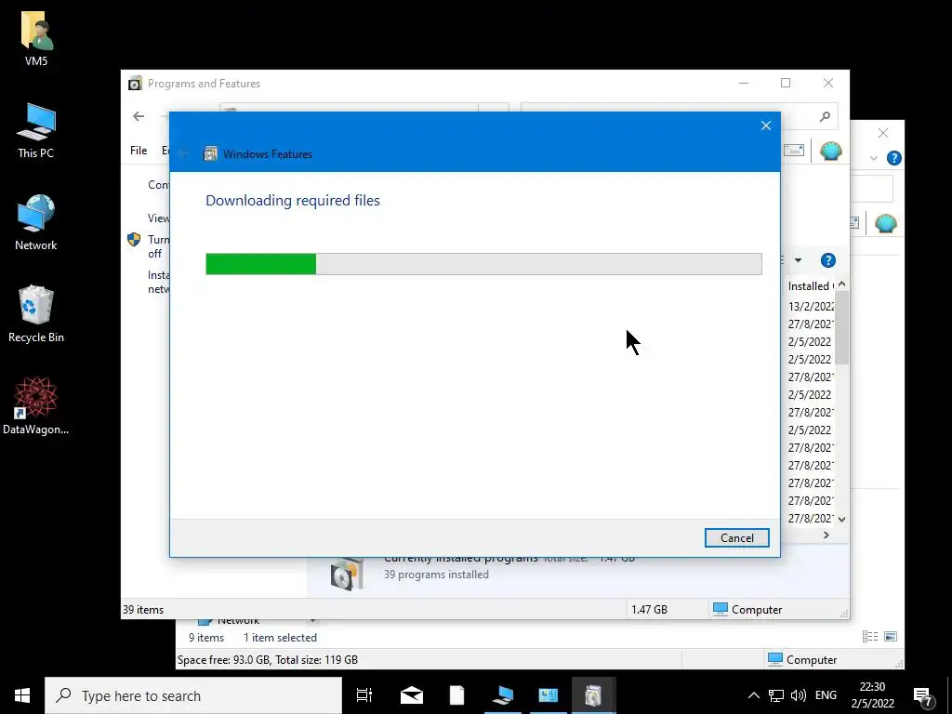Switch back window to large icons view
The image size is (952, 714).
point(891,636)
